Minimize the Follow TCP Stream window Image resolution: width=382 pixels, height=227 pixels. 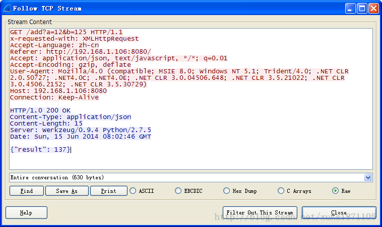(x=351, y=9)
